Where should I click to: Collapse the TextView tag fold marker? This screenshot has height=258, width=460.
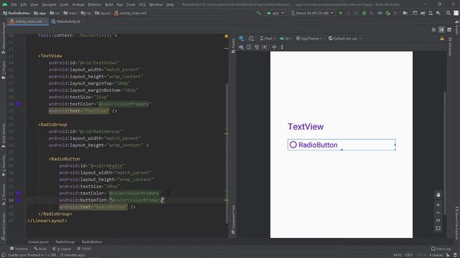(26, 56)
